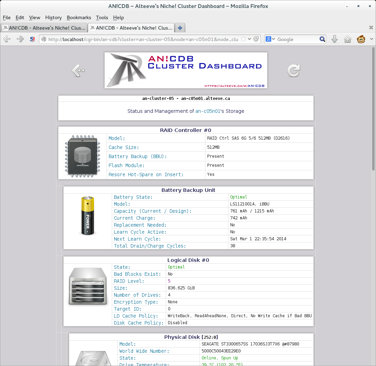
Task: Bookmark this page with the star icon
Action: (243, 39)
